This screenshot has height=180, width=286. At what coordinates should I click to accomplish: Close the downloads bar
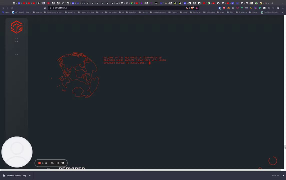coord(283,175)
